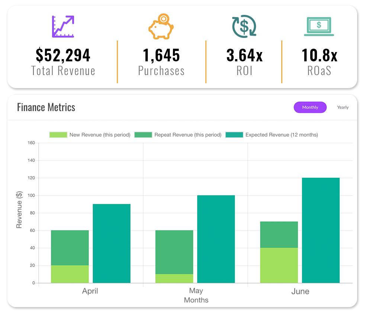Click April's new revenue bar segment
The width and height of the screenshot is (372, 316).
point(70,274)
